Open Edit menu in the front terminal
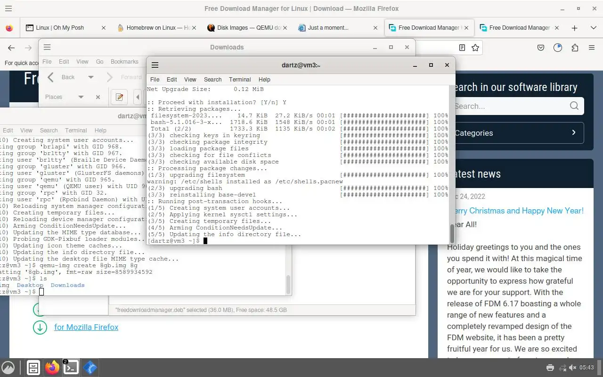This screenshot has width=603, height=377. [x=172, y=80]
